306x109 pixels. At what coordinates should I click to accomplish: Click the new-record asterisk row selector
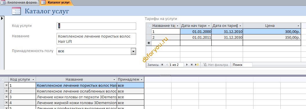pos(149,43)
